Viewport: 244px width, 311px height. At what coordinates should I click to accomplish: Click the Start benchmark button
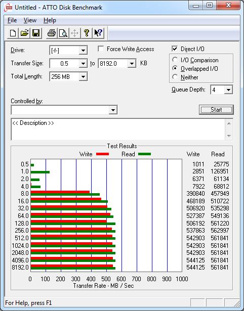click(x=216, y=110)
